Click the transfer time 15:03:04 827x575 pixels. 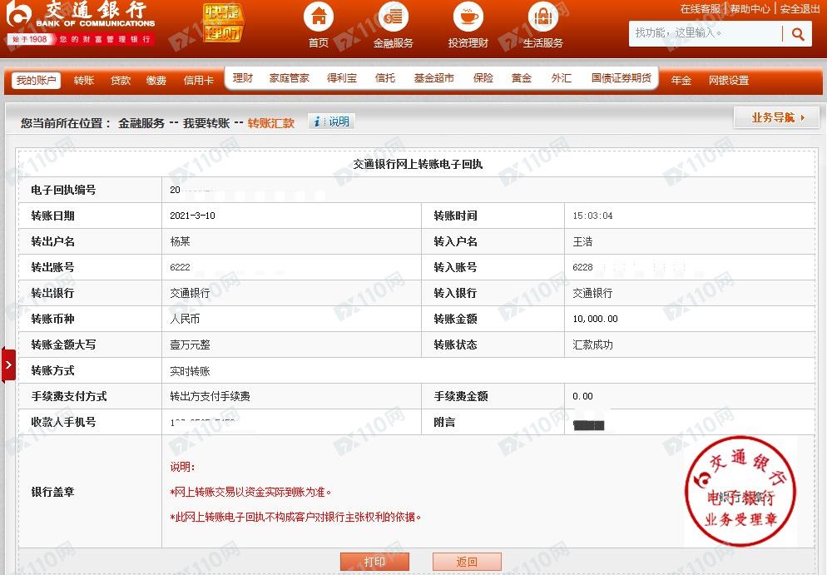[x=593, y=216]
